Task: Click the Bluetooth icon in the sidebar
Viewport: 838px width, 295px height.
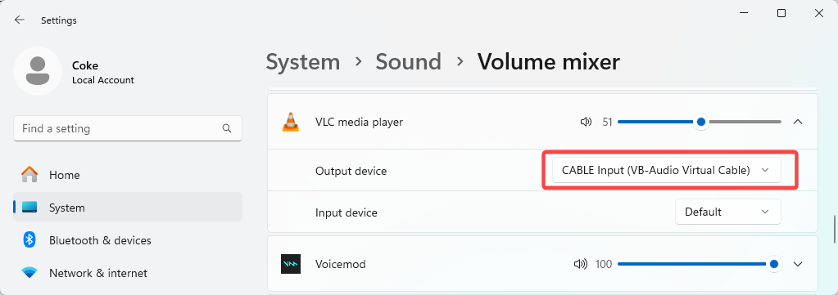Action: (x=29, y=240)
